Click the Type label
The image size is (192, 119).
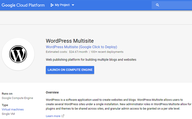pyautogui.click(x=5, y=105)
